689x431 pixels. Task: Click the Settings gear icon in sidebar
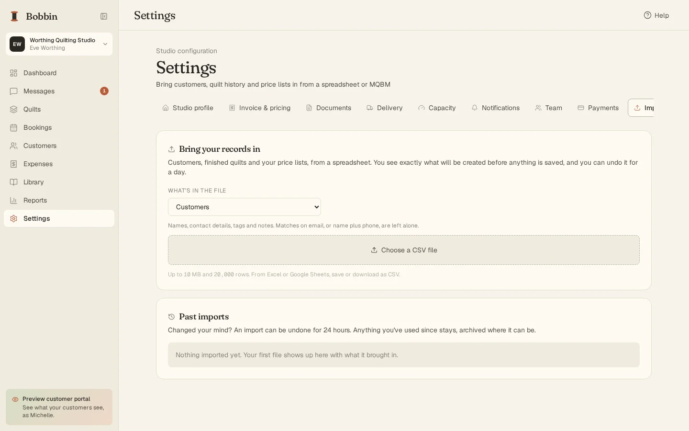pos(14,218)
